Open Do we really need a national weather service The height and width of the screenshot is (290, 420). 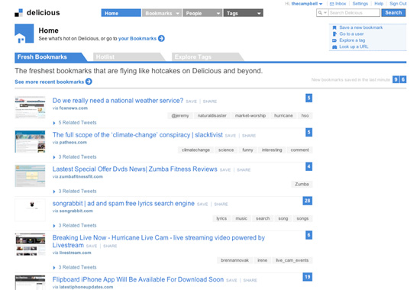click(x=118, y=101)
